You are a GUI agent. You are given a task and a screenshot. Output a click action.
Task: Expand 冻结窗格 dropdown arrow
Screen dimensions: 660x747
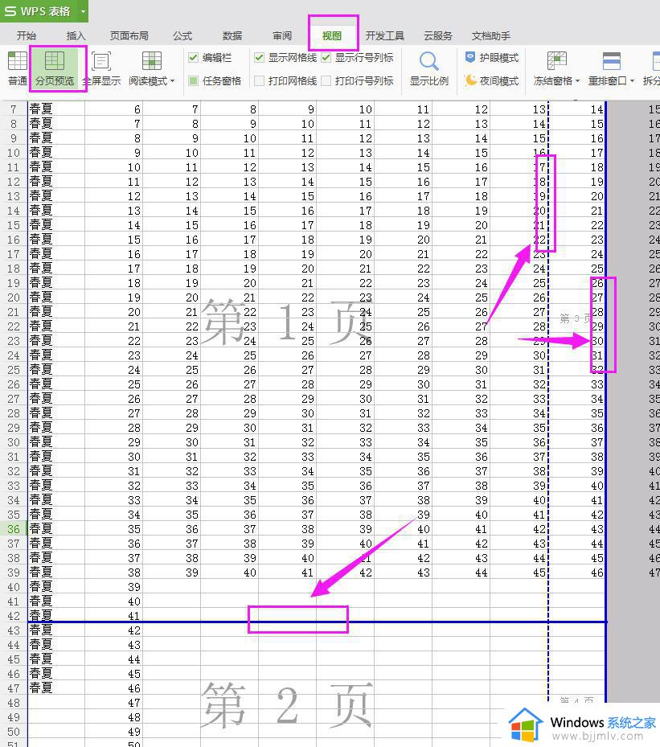(578, 81)
